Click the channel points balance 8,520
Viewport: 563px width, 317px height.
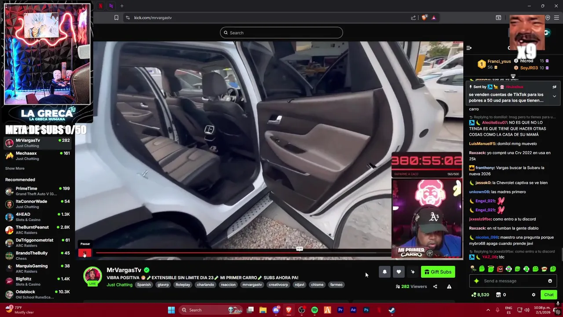[480, 295]
